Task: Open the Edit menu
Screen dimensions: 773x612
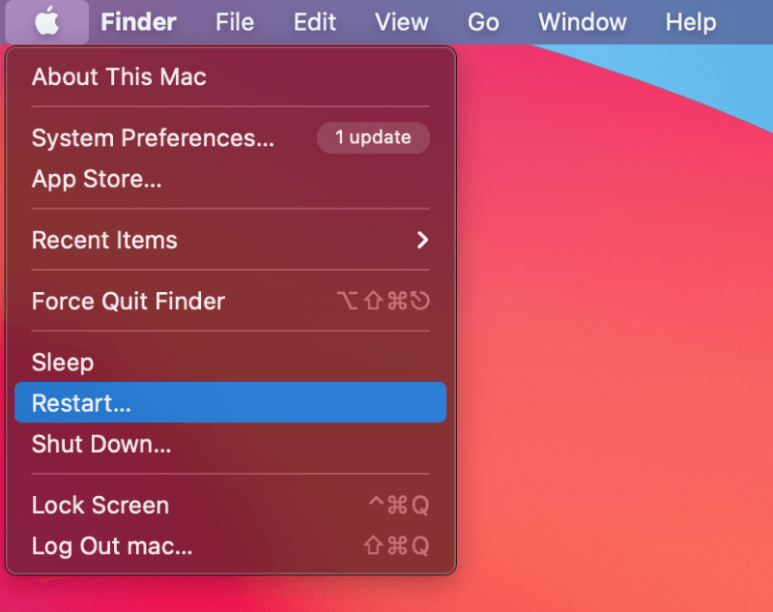Action: click(315, 21)
